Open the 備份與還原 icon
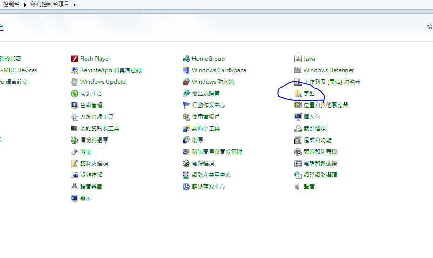The width and height of the screenshot is (433, 258). pyautogui.click(x=74, y=140)
